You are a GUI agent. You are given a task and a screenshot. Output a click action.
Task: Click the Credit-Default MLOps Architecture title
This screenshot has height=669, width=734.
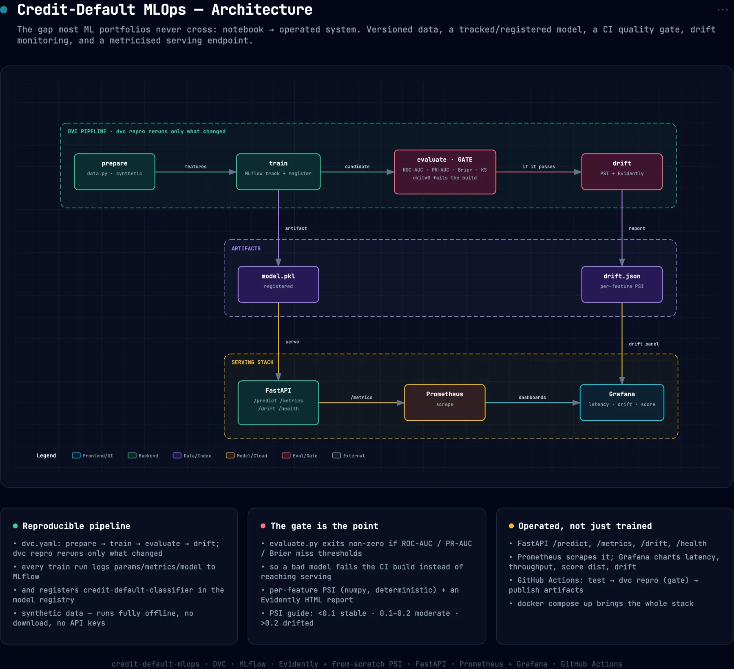165,9
